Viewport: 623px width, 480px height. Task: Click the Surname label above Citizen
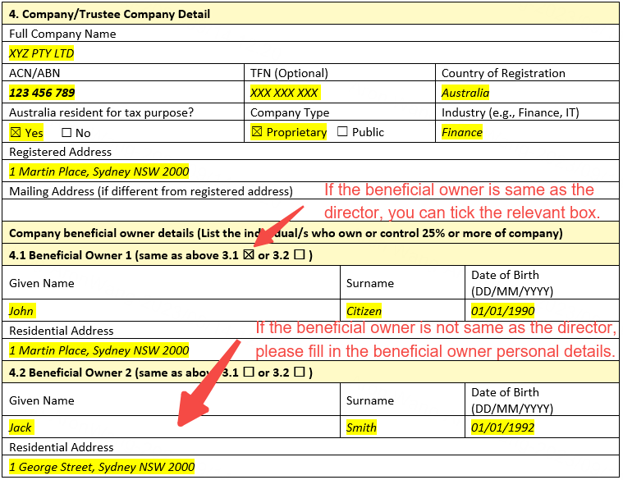pyautogui.click(x=370, y=283)
